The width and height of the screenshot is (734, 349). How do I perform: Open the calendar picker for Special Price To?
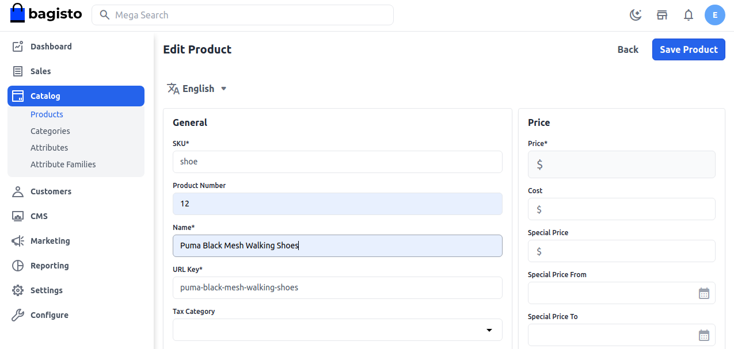pyautogui.click(x=703, y=335)
